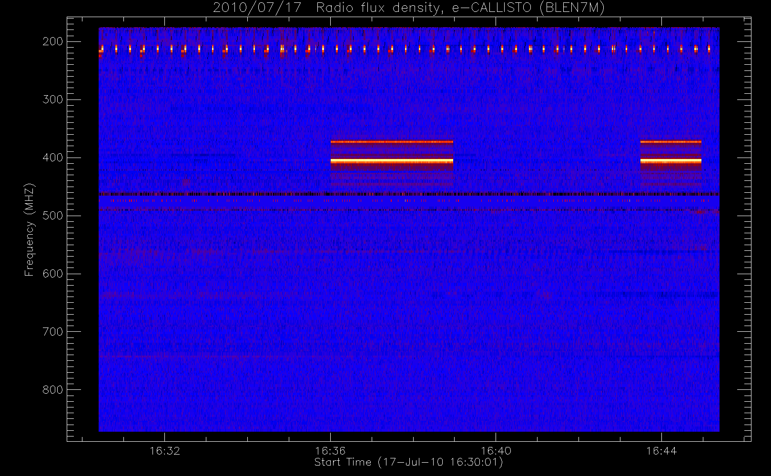
Task: Click the bright yellow emission band near 16:44
Action: pyautogui.click(x=671, y=161)
